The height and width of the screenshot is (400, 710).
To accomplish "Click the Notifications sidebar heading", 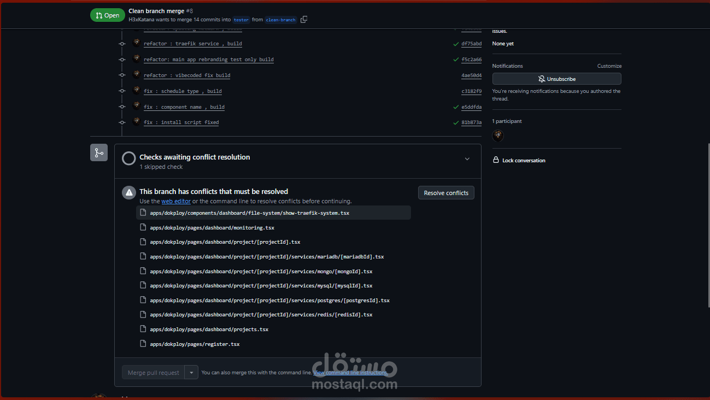I will coord(508,66).
